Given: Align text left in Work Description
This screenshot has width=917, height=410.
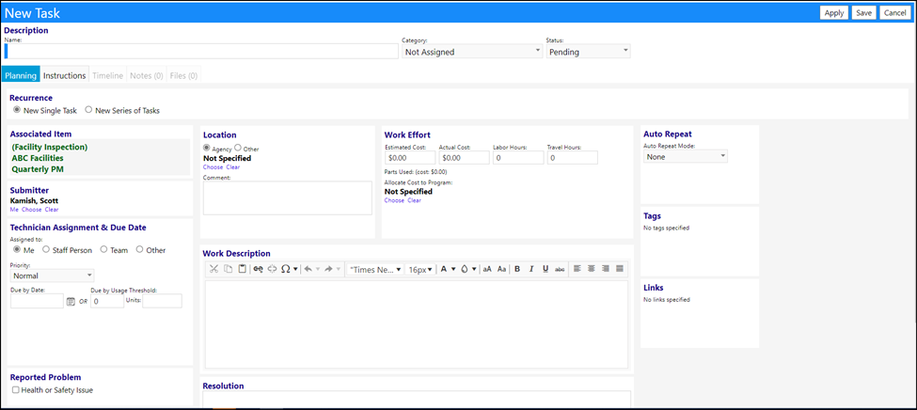Looking at the screenshot, I should 577,268.
